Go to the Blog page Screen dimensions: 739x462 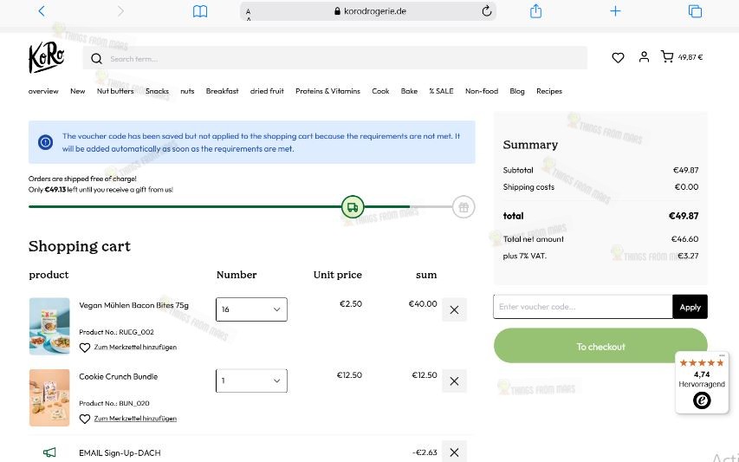pos(517,91)
